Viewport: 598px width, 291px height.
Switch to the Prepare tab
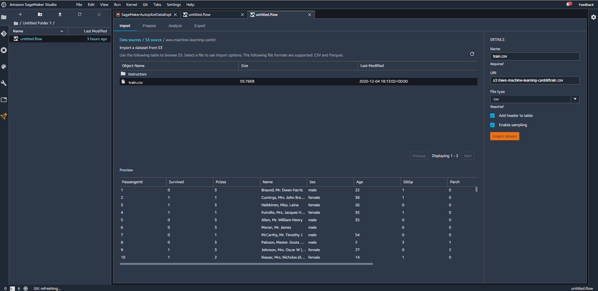149,26
